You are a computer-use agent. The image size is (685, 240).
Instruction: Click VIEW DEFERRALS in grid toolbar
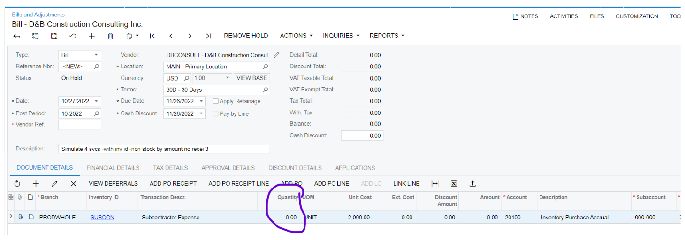click(x=113, y=184)
